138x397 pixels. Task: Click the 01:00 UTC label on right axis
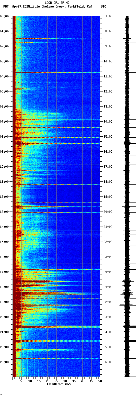108,287
